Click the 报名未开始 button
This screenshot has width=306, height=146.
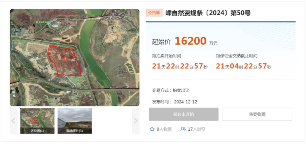tap(184, 114)
